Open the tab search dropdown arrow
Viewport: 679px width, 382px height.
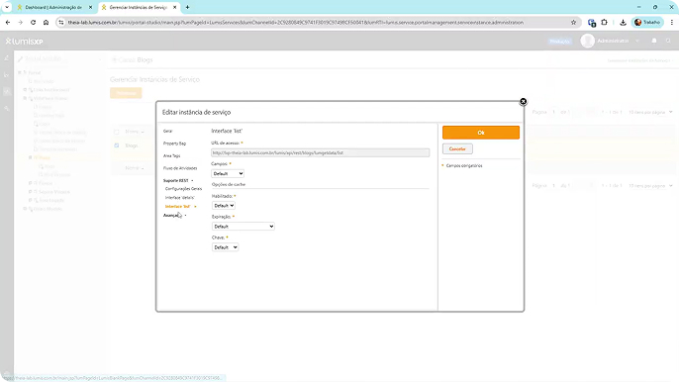7,7
